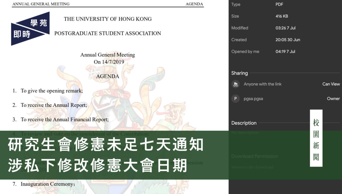Click the 學苑即時 logo badge
Image resolution: width=342 pixels, height=194 pixels.
click(30, 29)
